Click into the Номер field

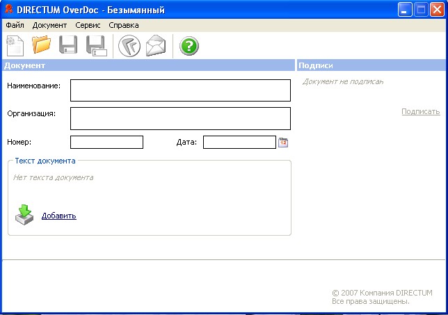click(106, 142)
